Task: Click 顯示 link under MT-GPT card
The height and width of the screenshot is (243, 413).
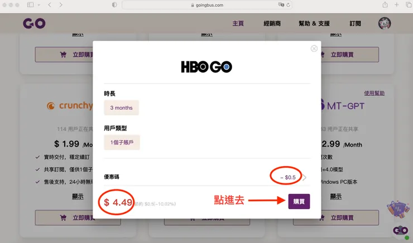Action: 336,196
